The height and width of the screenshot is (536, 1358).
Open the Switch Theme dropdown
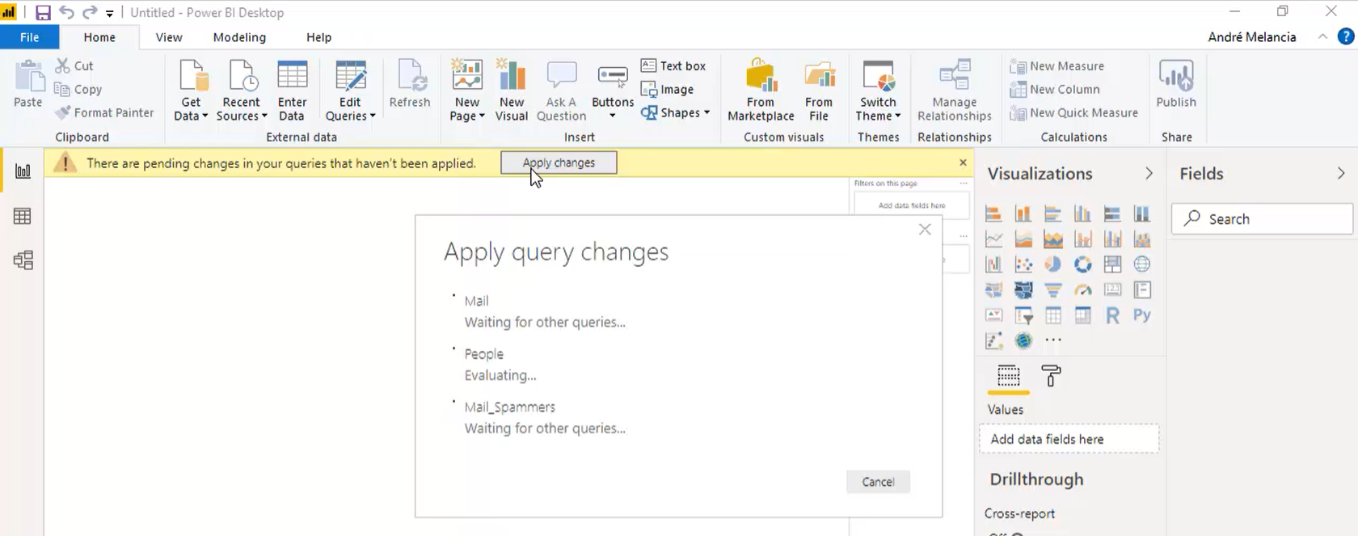coord(878,91)
